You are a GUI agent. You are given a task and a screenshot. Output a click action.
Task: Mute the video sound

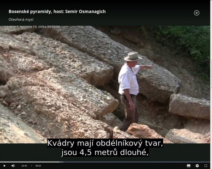[x=13, y=166]
